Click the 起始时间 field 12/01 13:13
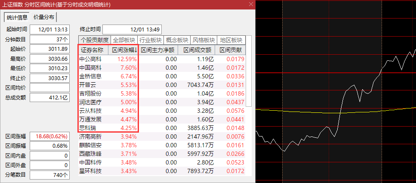 point(49,29)
